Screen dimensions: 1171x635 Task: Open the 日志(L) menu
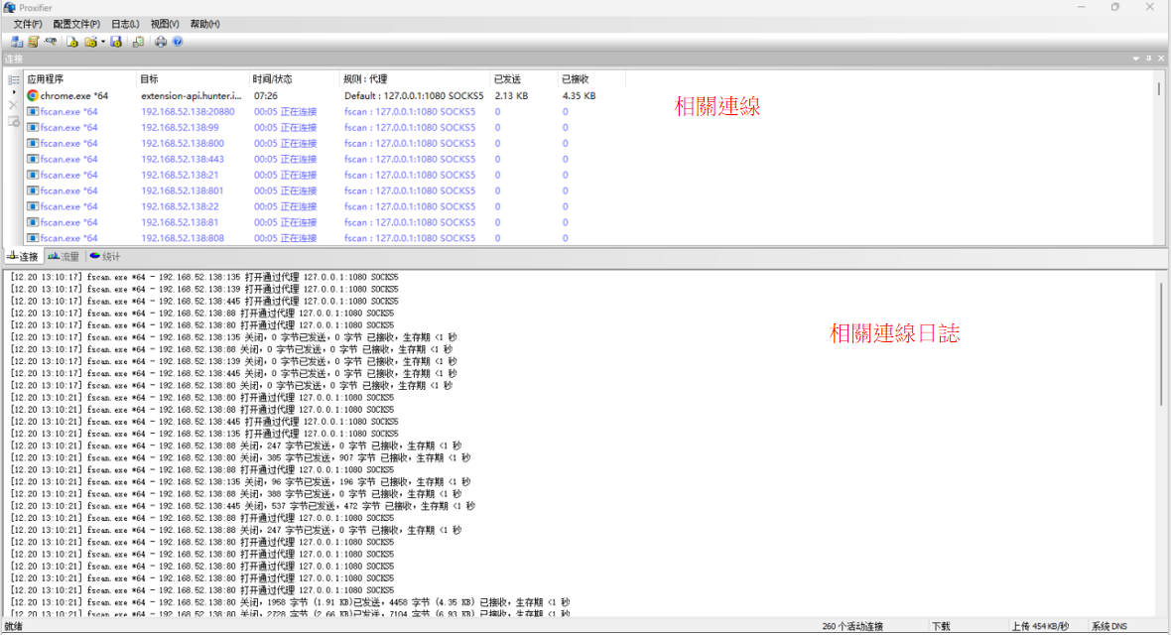[x=125, y=24]
